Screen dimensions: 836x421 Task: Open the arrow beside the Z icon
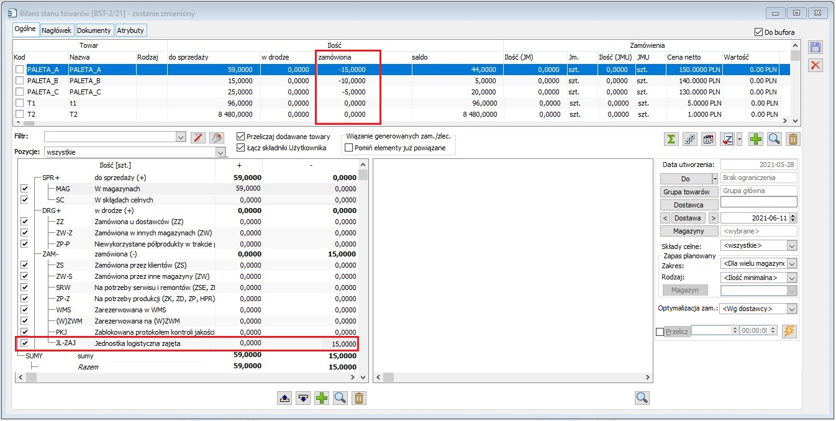click(739, 139)
